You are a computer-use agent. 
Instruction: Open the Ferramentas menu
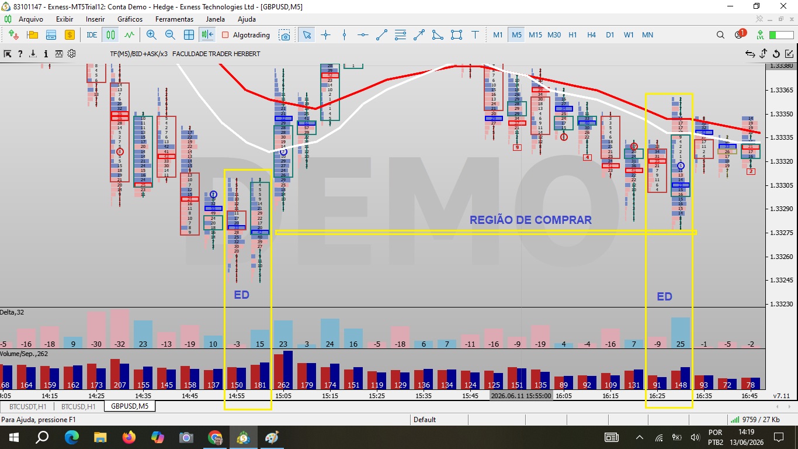coord(174,19)
